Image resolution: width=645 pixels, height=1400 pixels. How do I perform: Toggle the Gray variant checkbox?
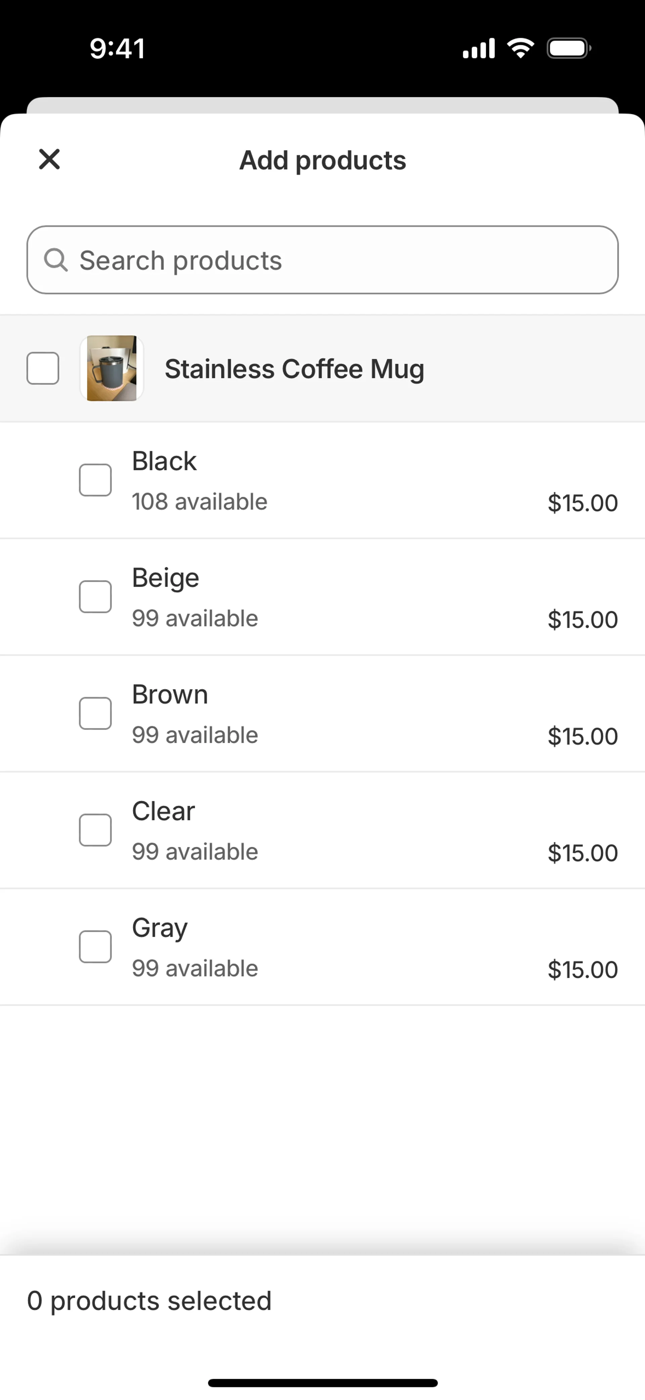(x=95, y=947)
